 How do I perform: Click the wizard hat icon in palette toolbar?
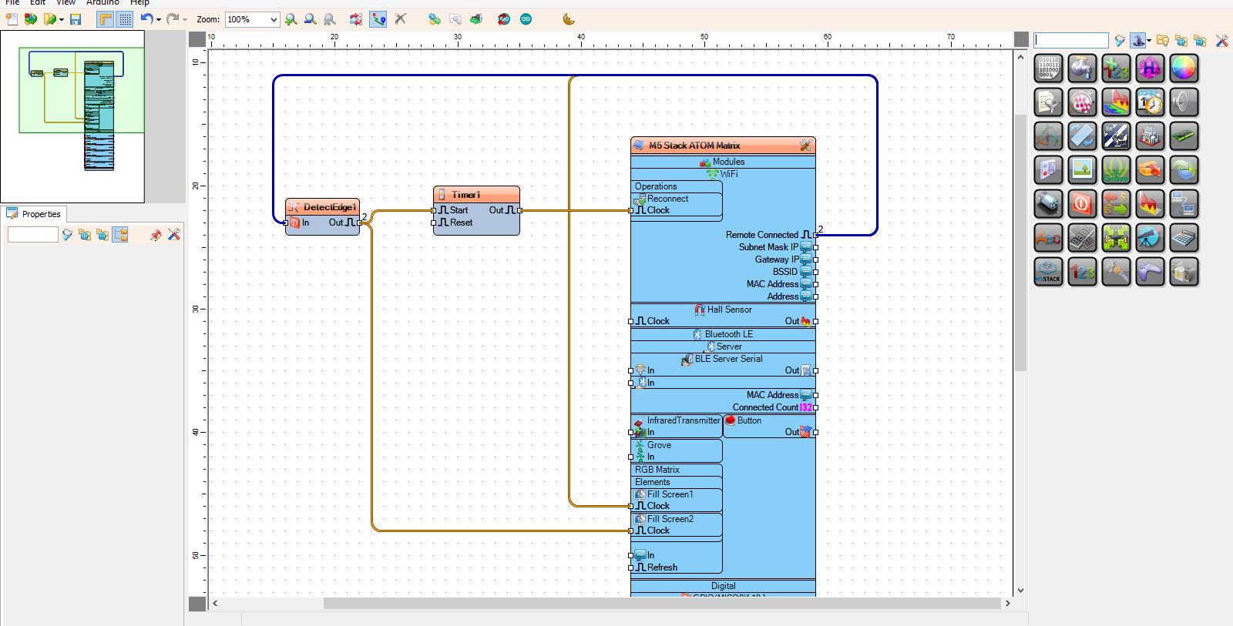[x=1138, y=40]
